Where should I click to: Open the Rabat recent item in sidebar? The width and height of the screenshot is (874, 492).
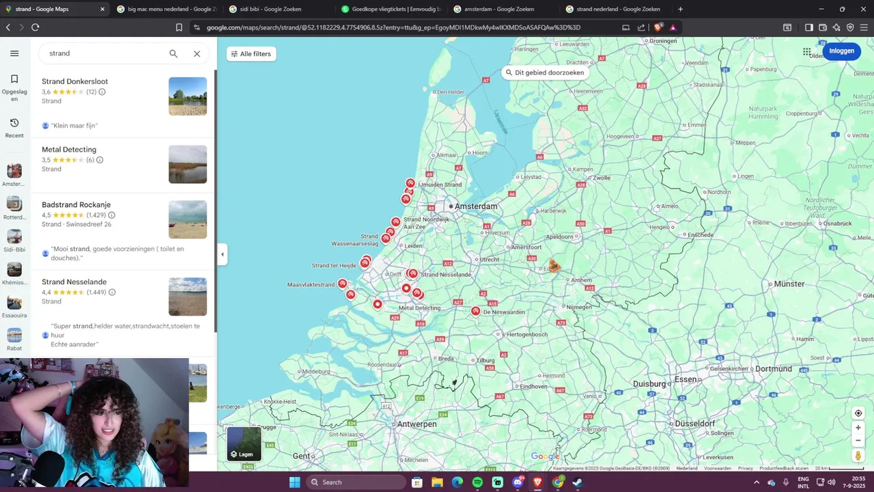coord(14,339)
